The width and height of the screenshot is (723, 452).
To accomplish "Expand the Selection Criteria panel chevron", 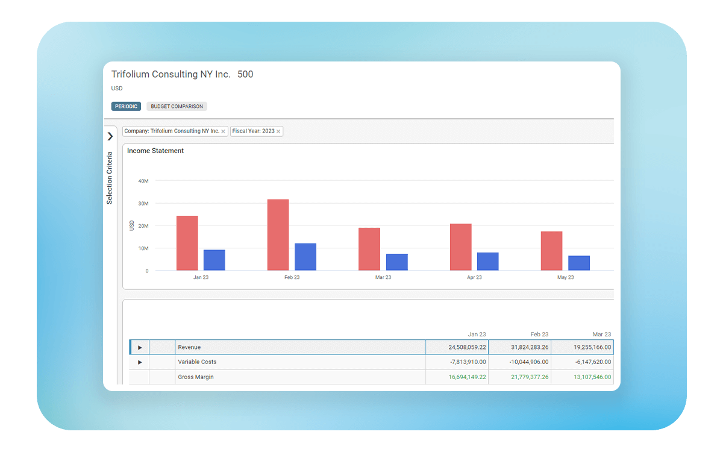I will click(x=110, y=136).
